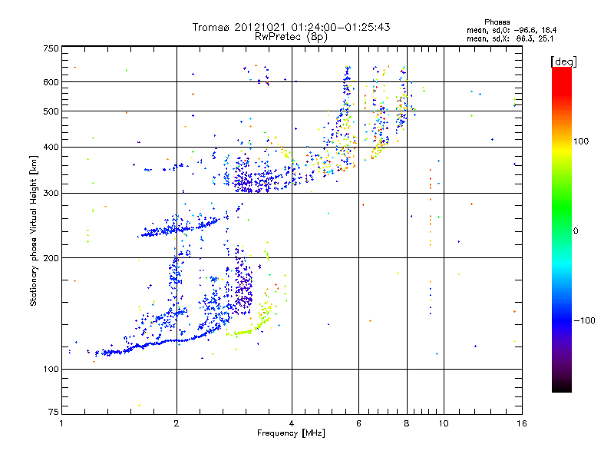Click the 'Frequency [MHz]' axis label
Viewport: 614px width, 461px height.
click(x=291, y=433)
